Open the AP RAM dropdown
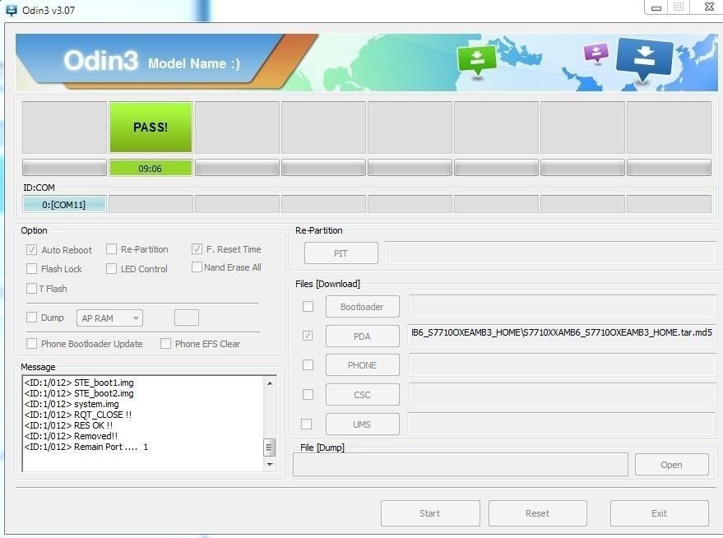 coord(109,318)
